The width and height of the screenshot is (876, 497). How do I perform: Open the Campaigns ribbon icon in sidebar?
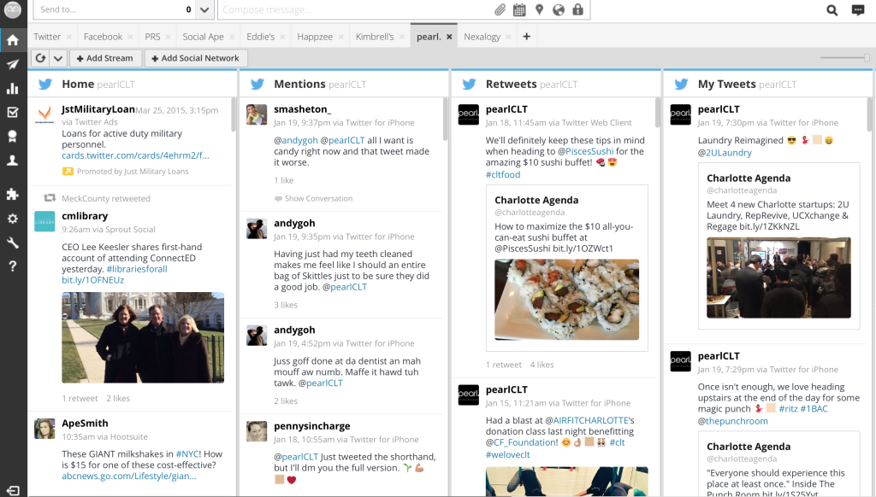(12, 136)
